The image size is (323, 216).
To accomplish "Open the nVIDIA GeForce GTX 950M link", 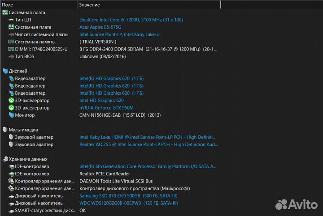I will (106, 108).
